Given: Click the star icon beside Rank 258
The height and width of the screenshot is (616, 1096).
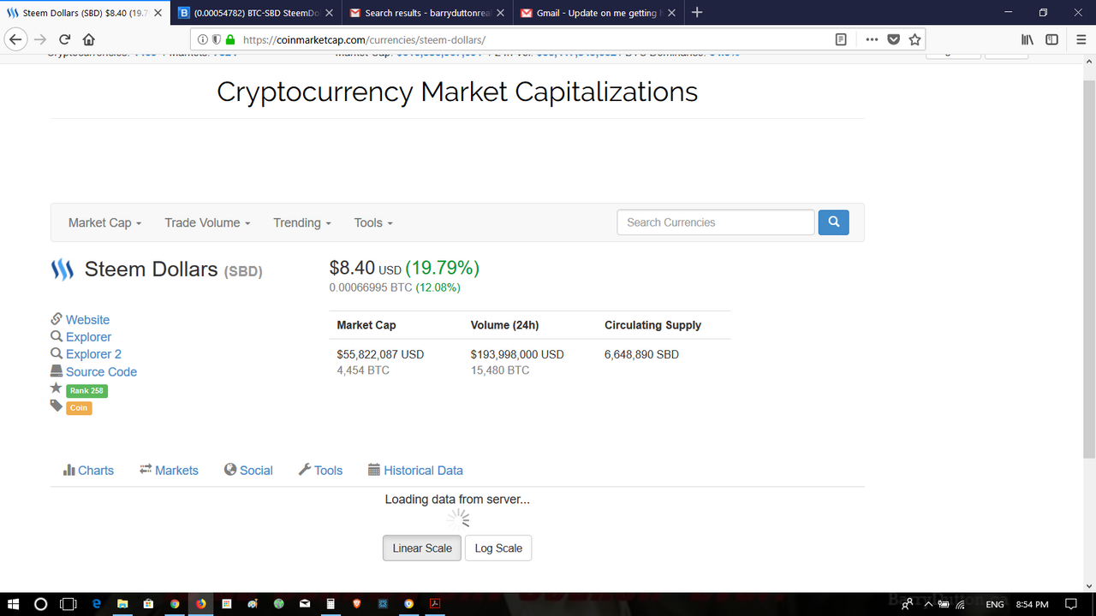Looking at the screenshot, I should click(57, 388).
